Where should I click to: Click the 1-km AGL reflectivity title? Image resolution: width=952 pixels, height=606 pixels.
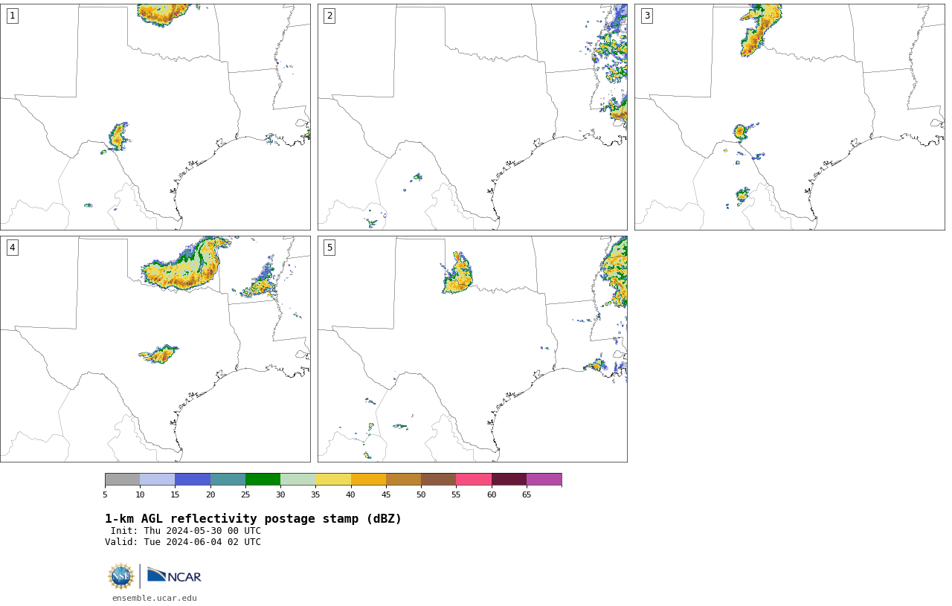tap(253, 519)
